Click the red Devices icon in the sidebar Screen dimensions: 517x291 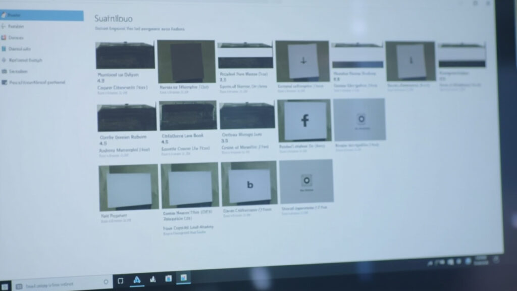pyautogui.click(x=30, y=37)
